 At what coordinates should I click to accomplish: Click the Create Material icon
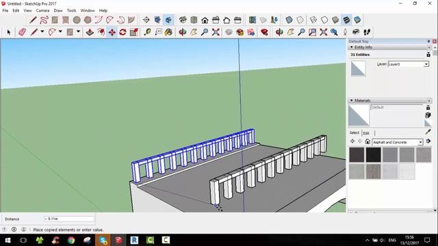pyautogui.click(x=428, y=115)
